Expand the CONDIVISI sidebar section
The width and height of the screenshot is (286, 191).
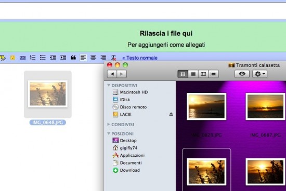[109, 125]
